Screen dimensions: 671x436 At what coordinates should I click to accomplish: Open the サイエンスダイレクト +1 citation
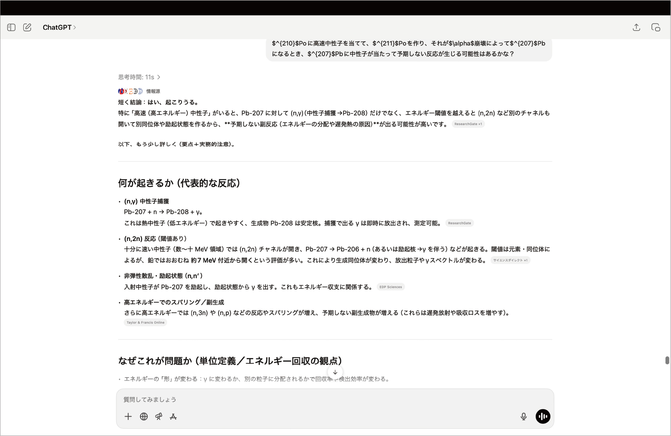[510, 260]
